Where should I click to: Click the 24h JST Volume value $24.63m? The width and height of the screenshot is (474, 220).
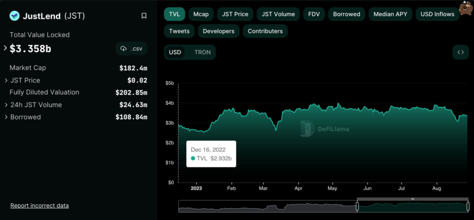coord(133,105)
